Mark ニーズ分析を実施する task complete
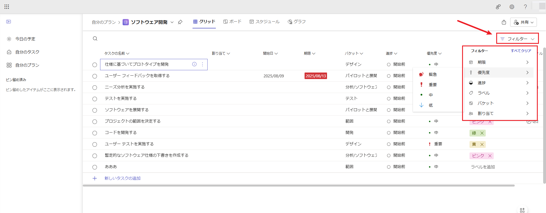This screenshot has height=213, width=546. 95,88
